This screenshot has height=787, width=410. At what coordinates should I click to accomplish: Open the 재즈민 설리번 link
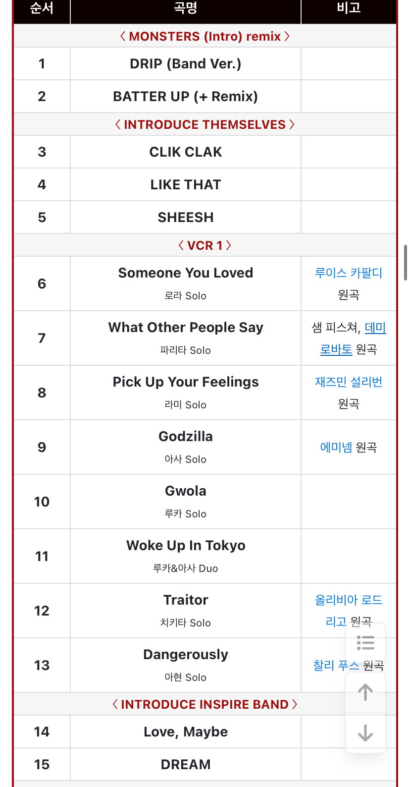[x=349, y=382]
